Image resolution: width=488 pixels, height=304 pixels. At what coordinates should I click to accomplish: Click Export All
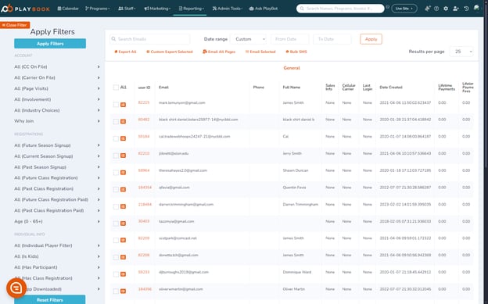pyautogui.click(x=125, y=52)
